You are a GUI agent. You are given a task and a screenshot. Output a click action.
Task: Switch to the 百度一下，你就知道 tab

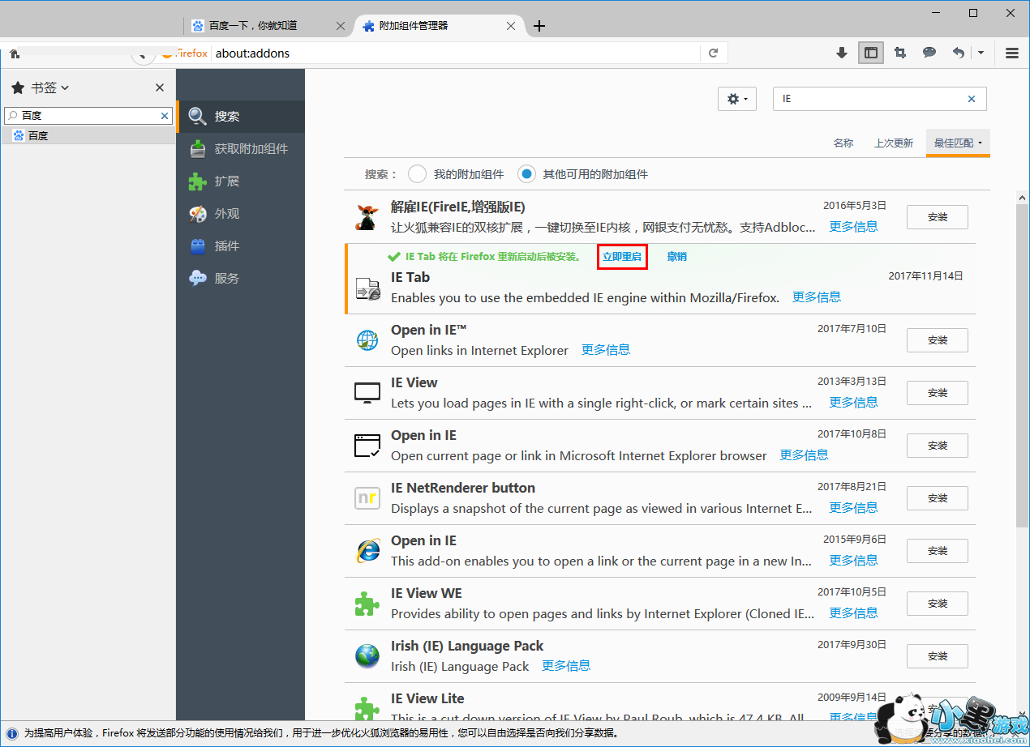click(253, 26)
